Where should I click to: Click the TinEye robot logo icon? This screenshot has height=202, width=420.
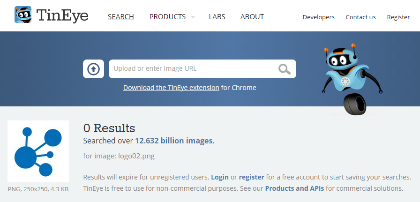tap(23, 15)
